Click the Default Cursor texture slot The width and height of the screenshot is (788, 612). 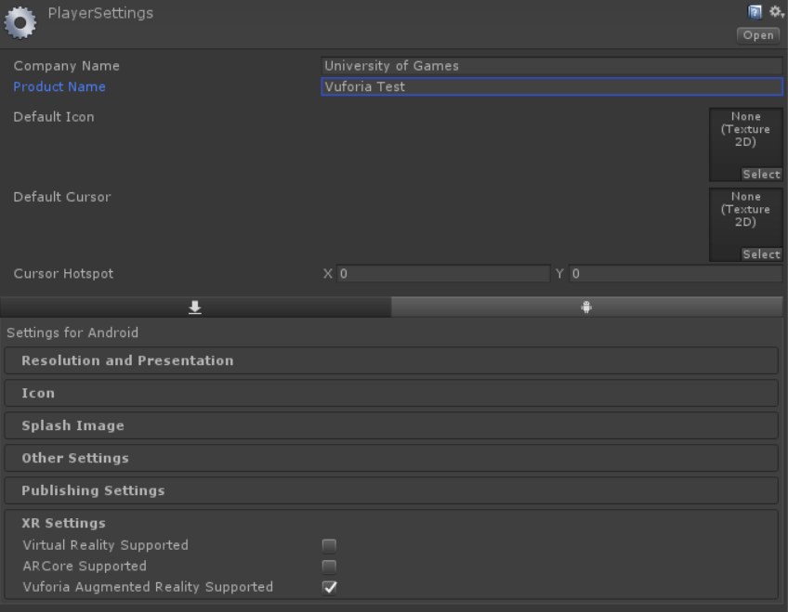point(746,225)
